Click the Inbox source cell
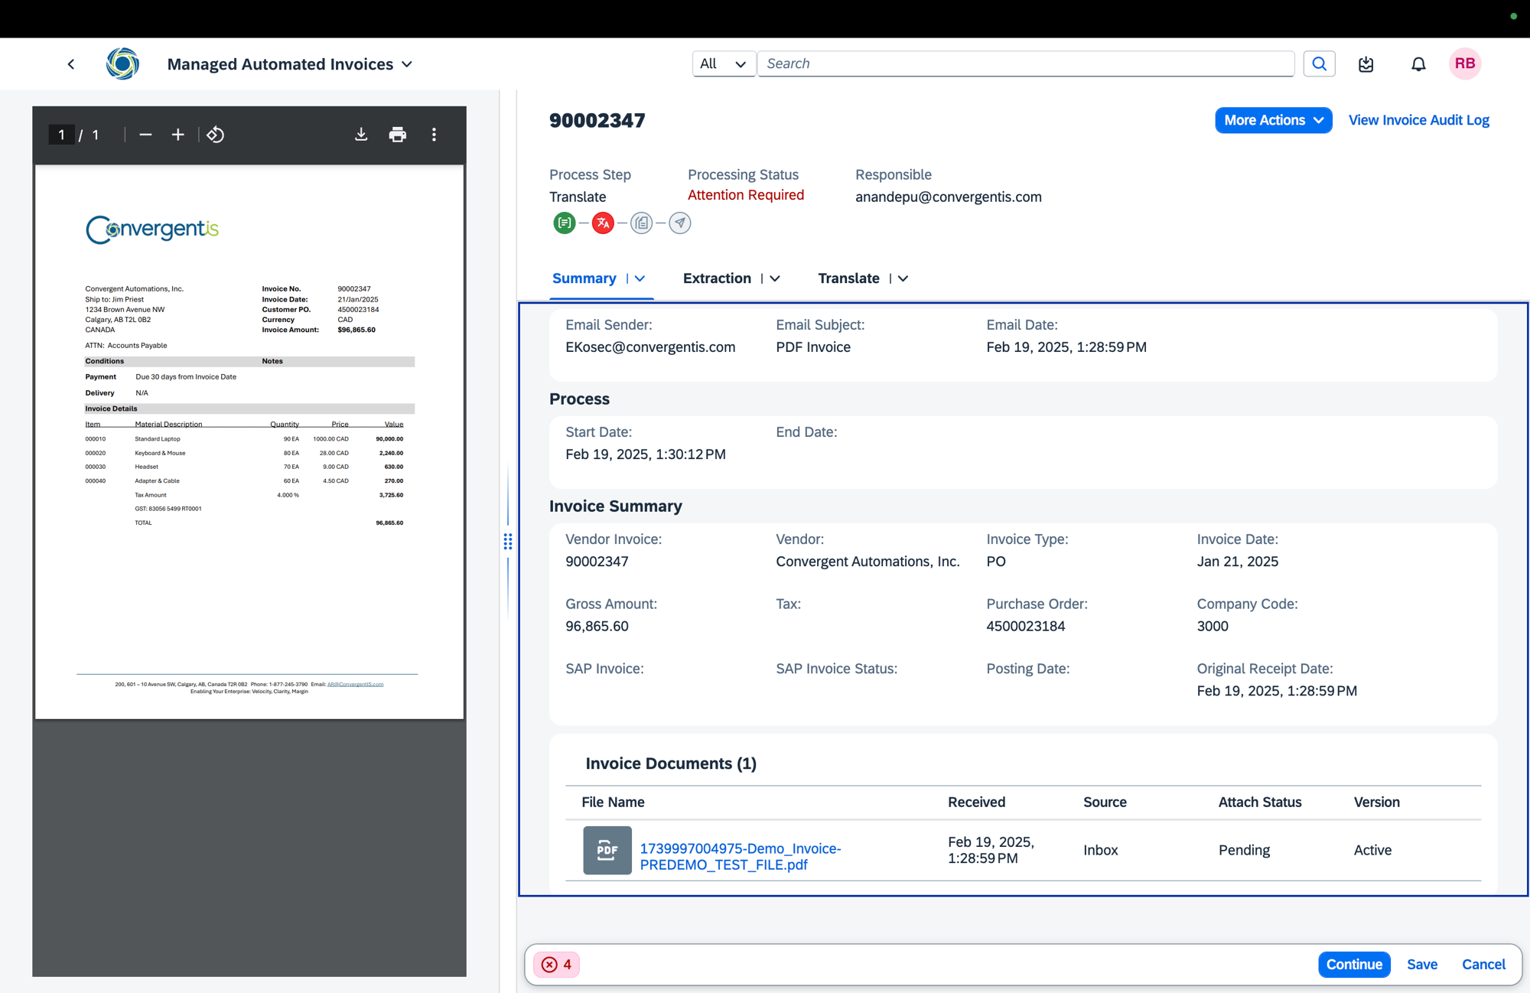This screenshot has height=993, width=1530. [x=1101, y=850]
